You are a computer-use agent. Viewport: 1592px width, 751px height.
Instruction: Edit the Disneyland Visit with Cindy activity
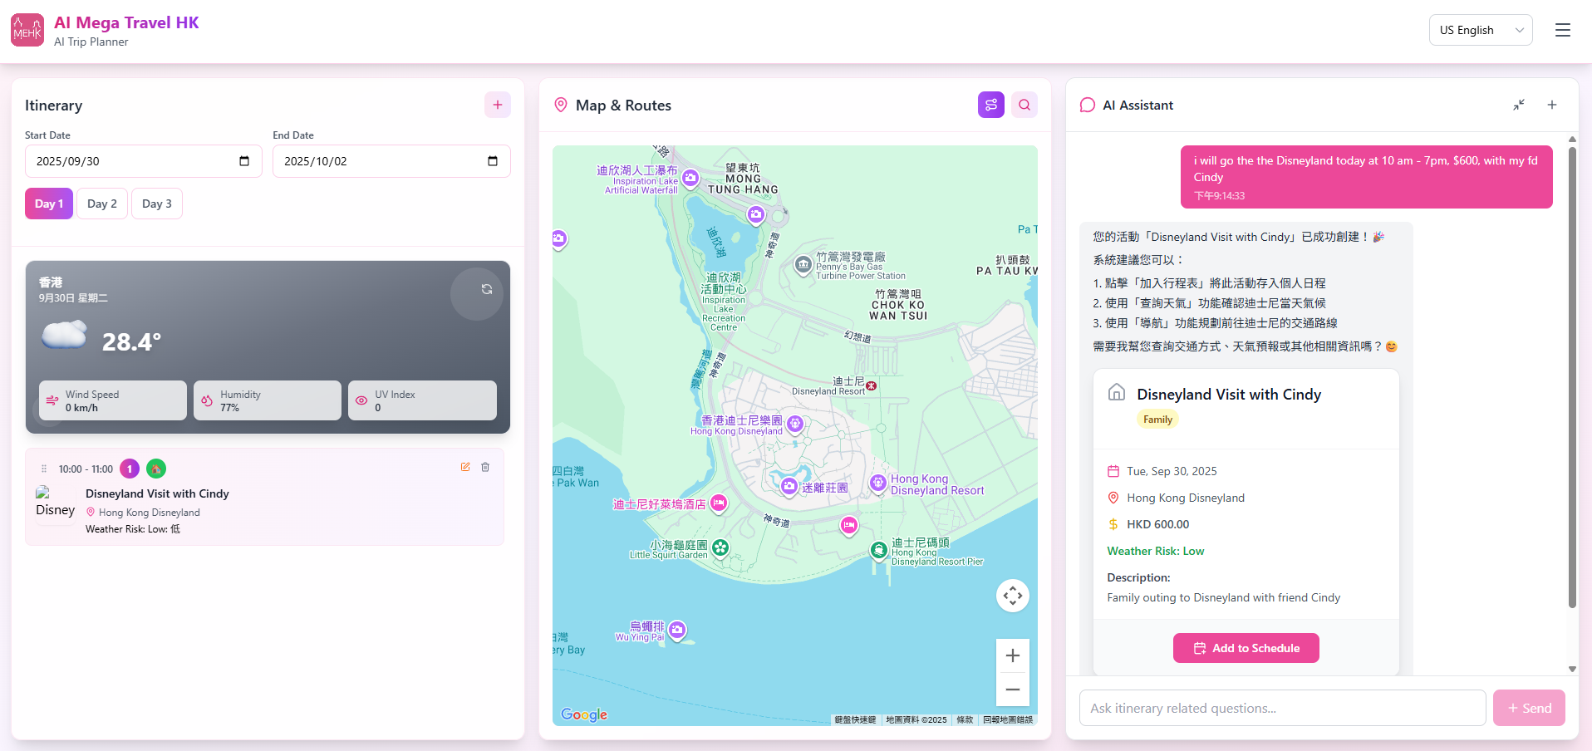(465, 467)
